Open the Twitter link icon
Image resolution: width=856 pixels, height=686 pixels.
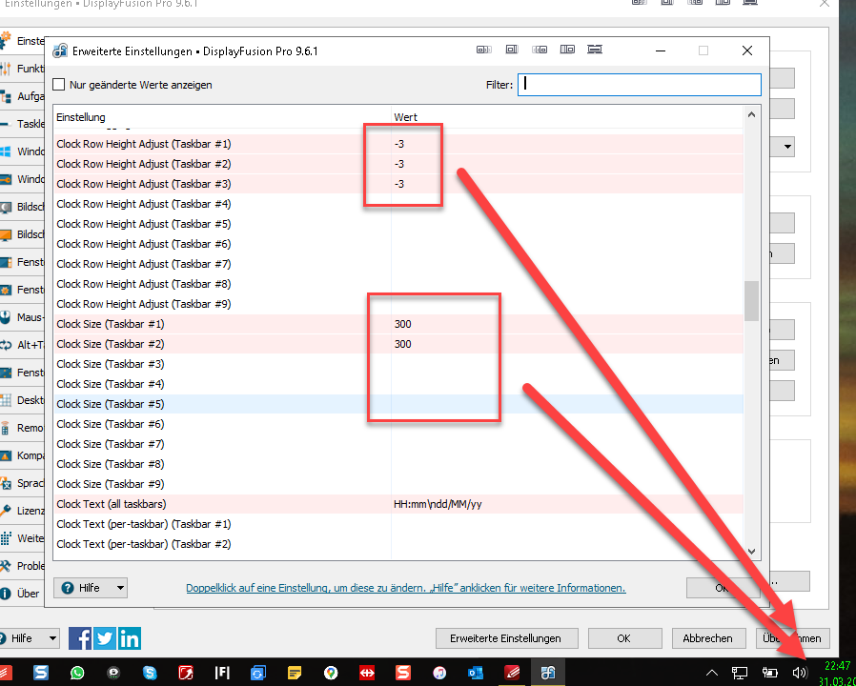tap(105, 638)
